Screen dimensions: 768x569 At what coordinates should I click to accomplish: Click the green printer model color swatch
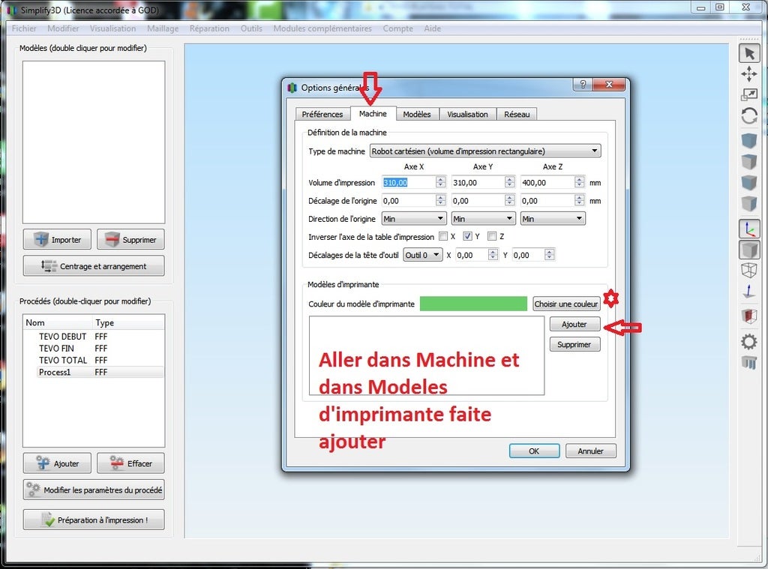474,304
